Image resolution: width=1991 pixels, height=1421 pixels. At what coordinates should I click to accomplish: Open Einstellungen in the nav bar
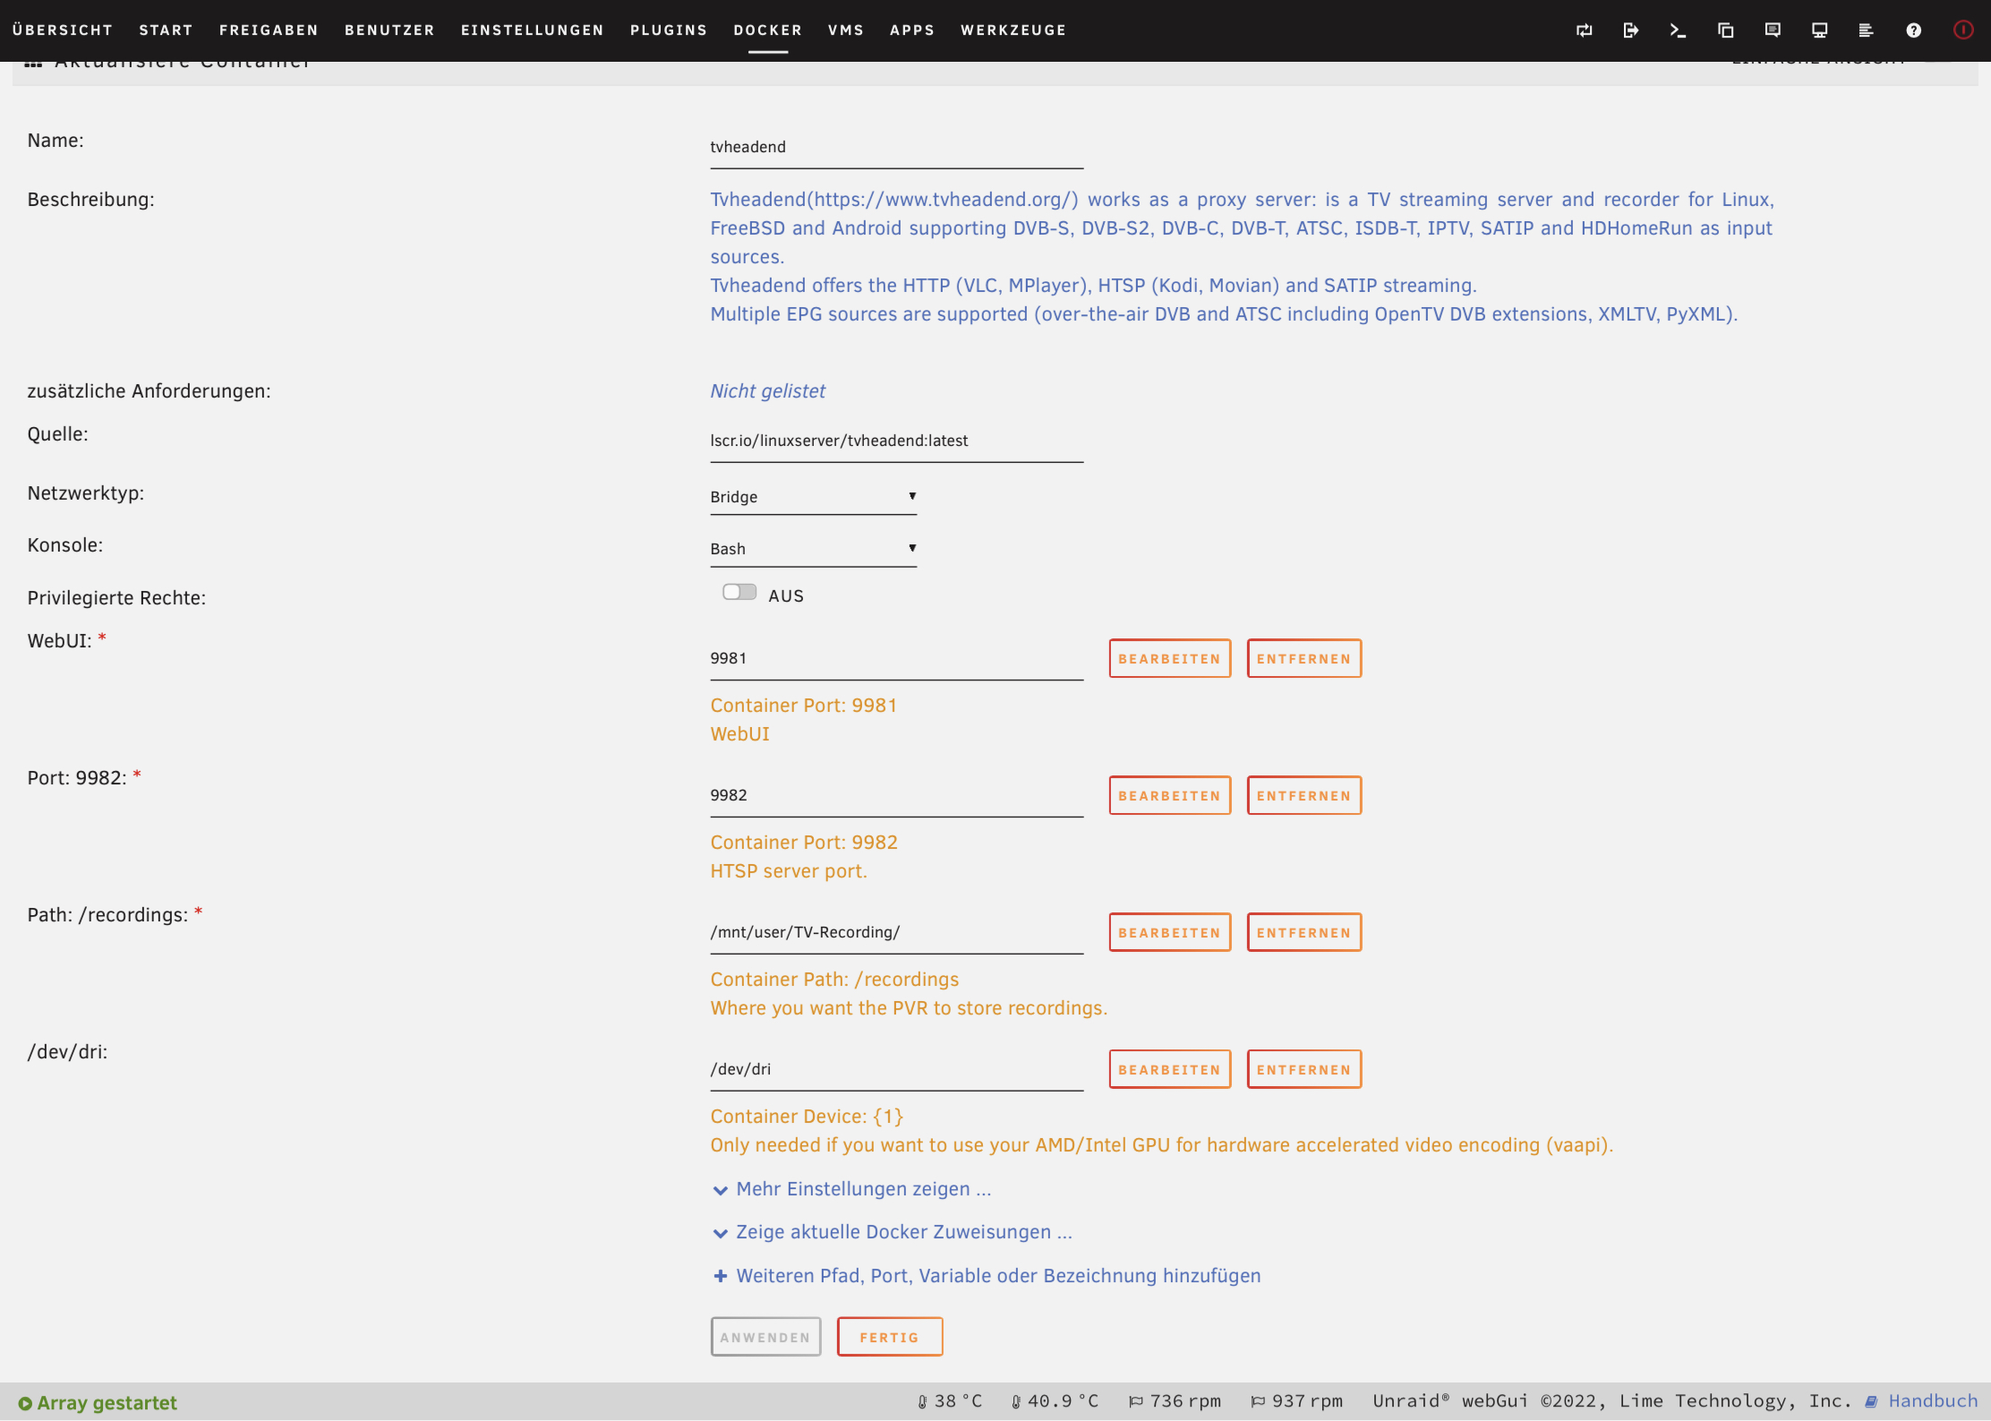point(533,30)
